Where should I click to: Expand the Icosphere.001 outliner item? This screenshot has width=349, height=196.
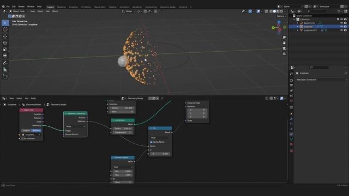298,30
